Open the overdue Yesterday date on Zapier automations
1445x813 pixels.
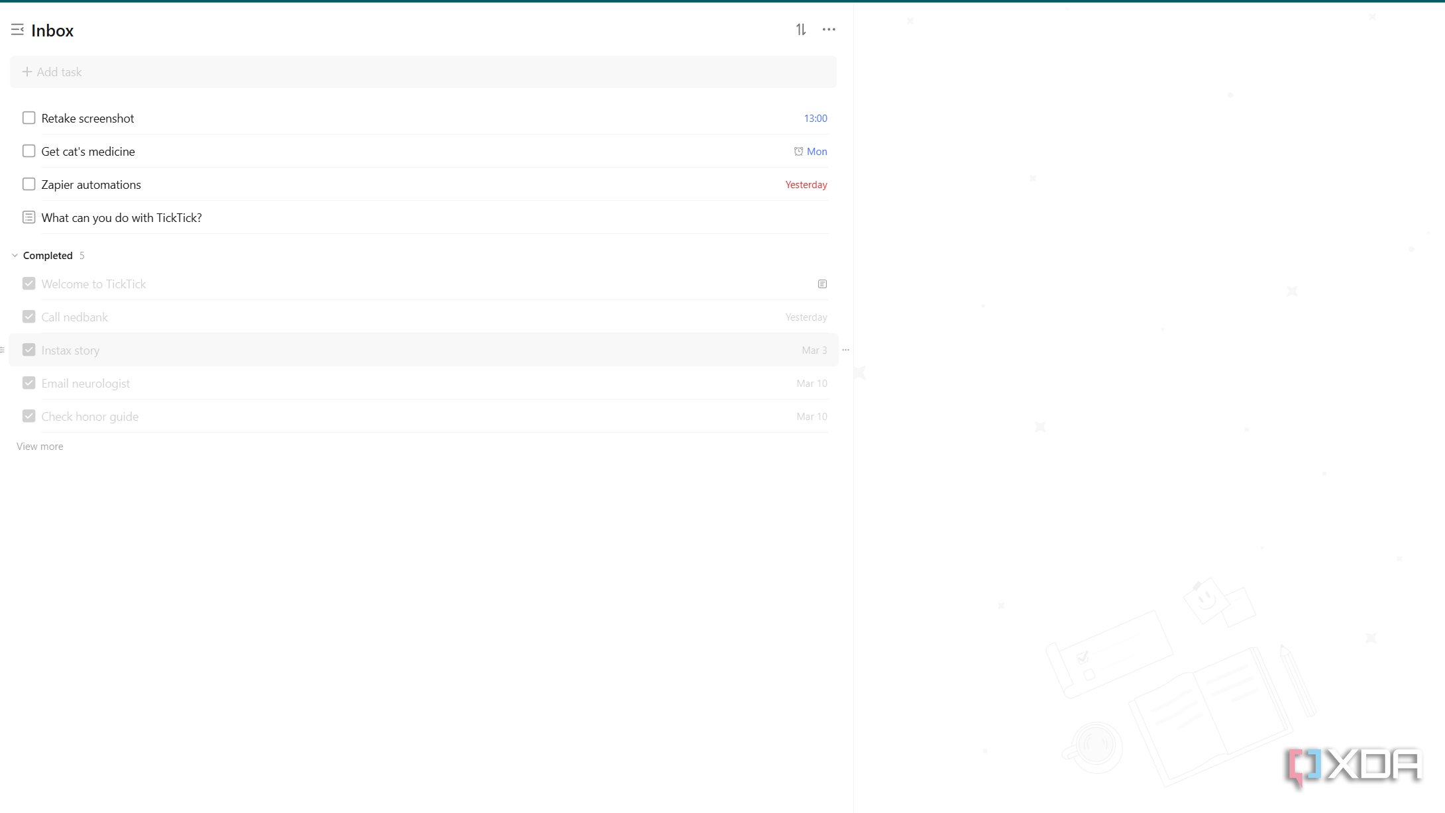point(806,185)
